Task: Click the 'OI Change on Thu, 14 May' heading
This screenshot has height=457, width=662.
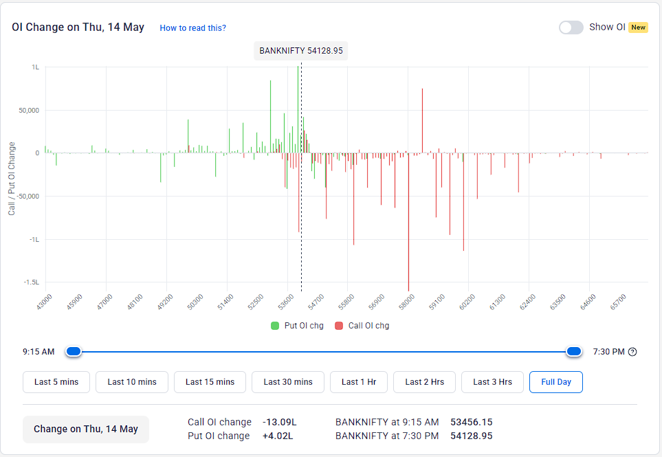Action: [x=78, y=27]
